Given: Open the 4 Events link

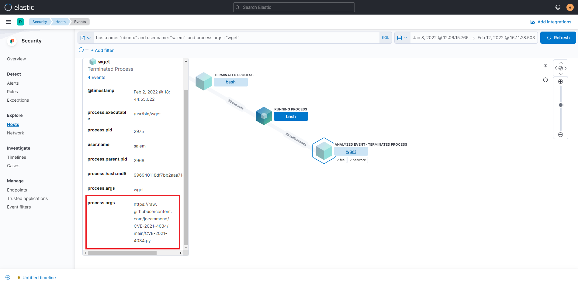Looking at the screenshot, I should click(x=96, y=77).
